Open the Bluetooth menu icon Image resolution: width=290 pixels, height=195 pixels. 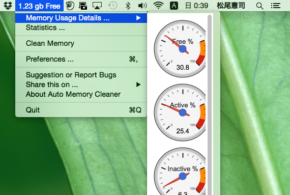128,6
